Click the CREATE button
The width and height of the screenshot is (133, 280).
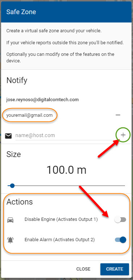pyautogui.click(x=115, y=269)
